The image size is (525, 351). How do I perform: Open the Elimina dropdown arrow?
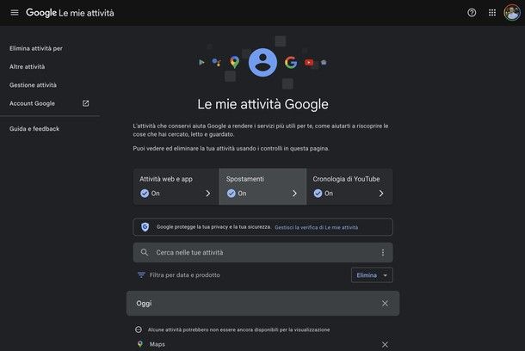coord(386,275)
